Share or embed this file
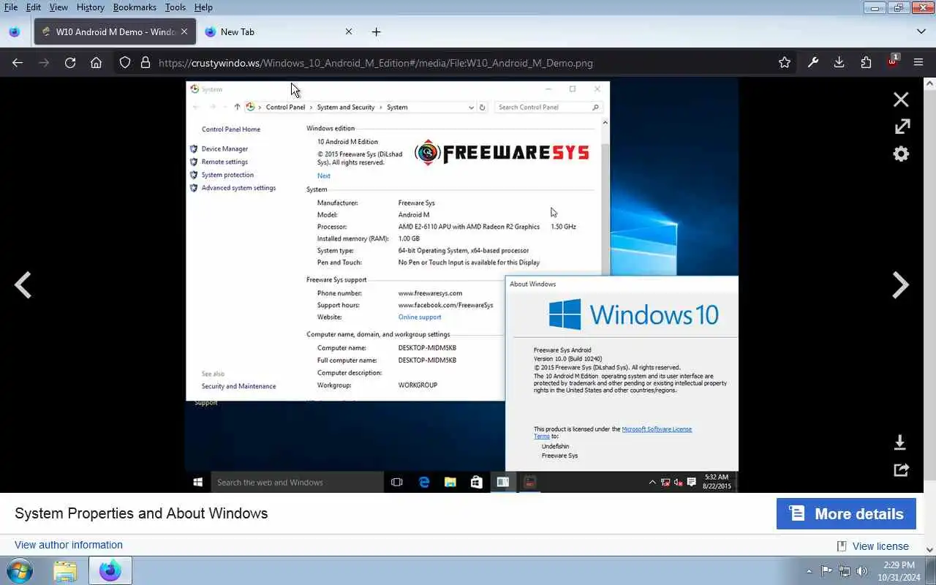 tap(901, 469)
